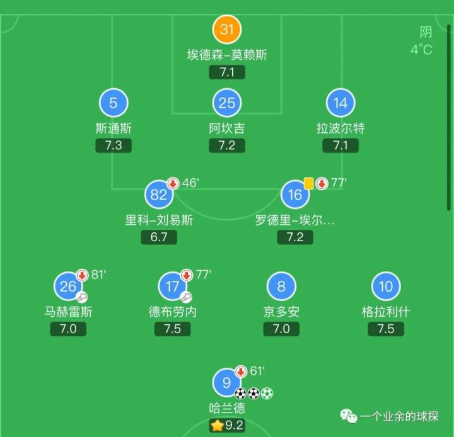The width and height of the screenshot is (454, 437).
Task: Open player 17 德布劳内 circle
Action: point(173,287)
